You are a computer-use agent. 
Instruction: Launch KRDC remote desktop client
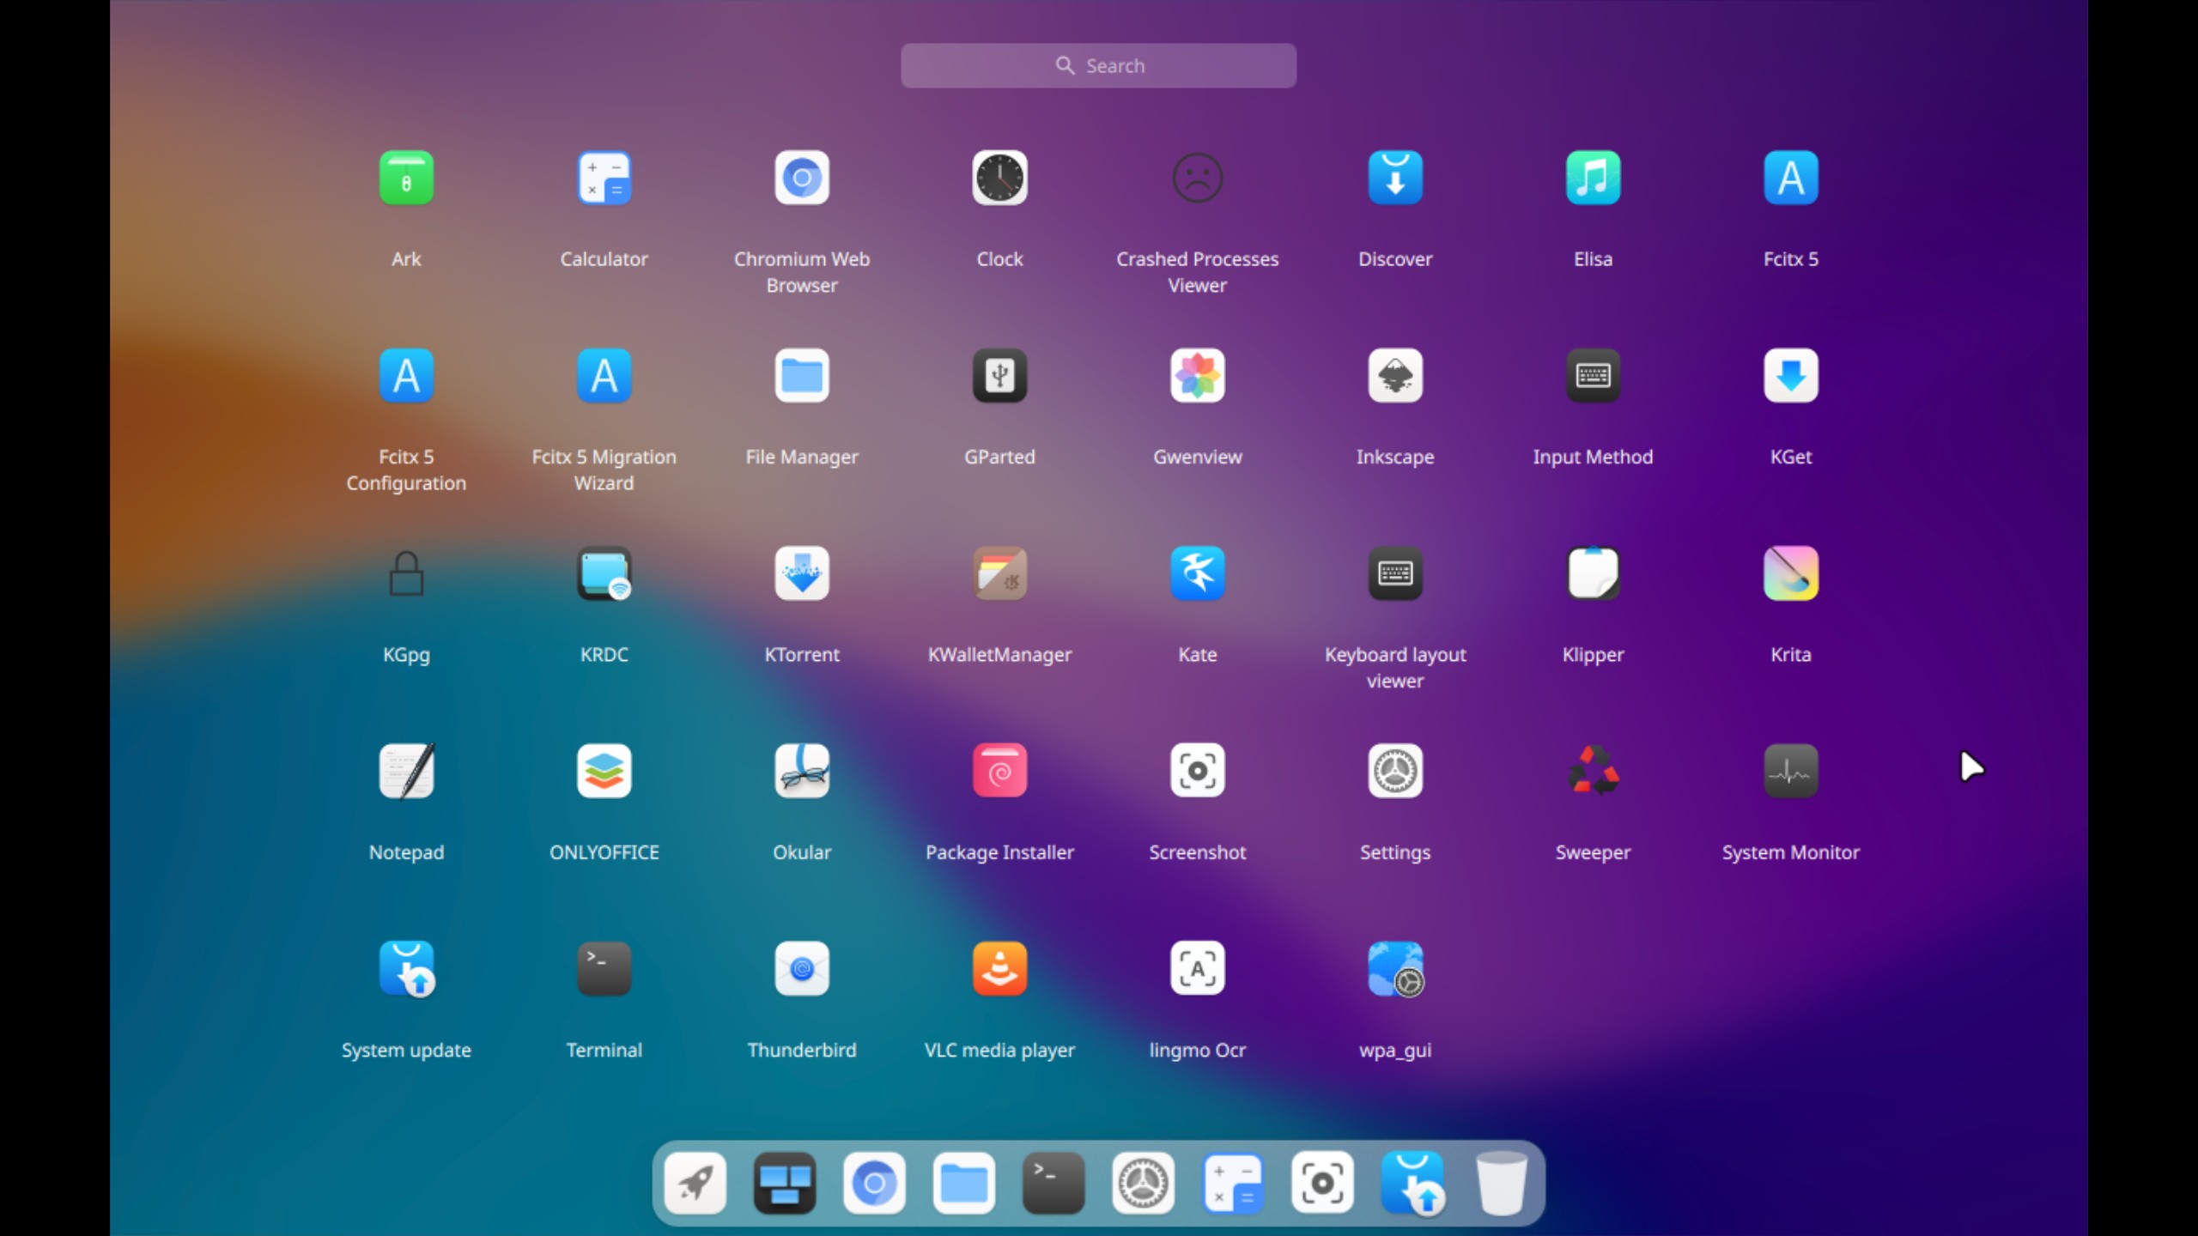(x=604, y=573)
